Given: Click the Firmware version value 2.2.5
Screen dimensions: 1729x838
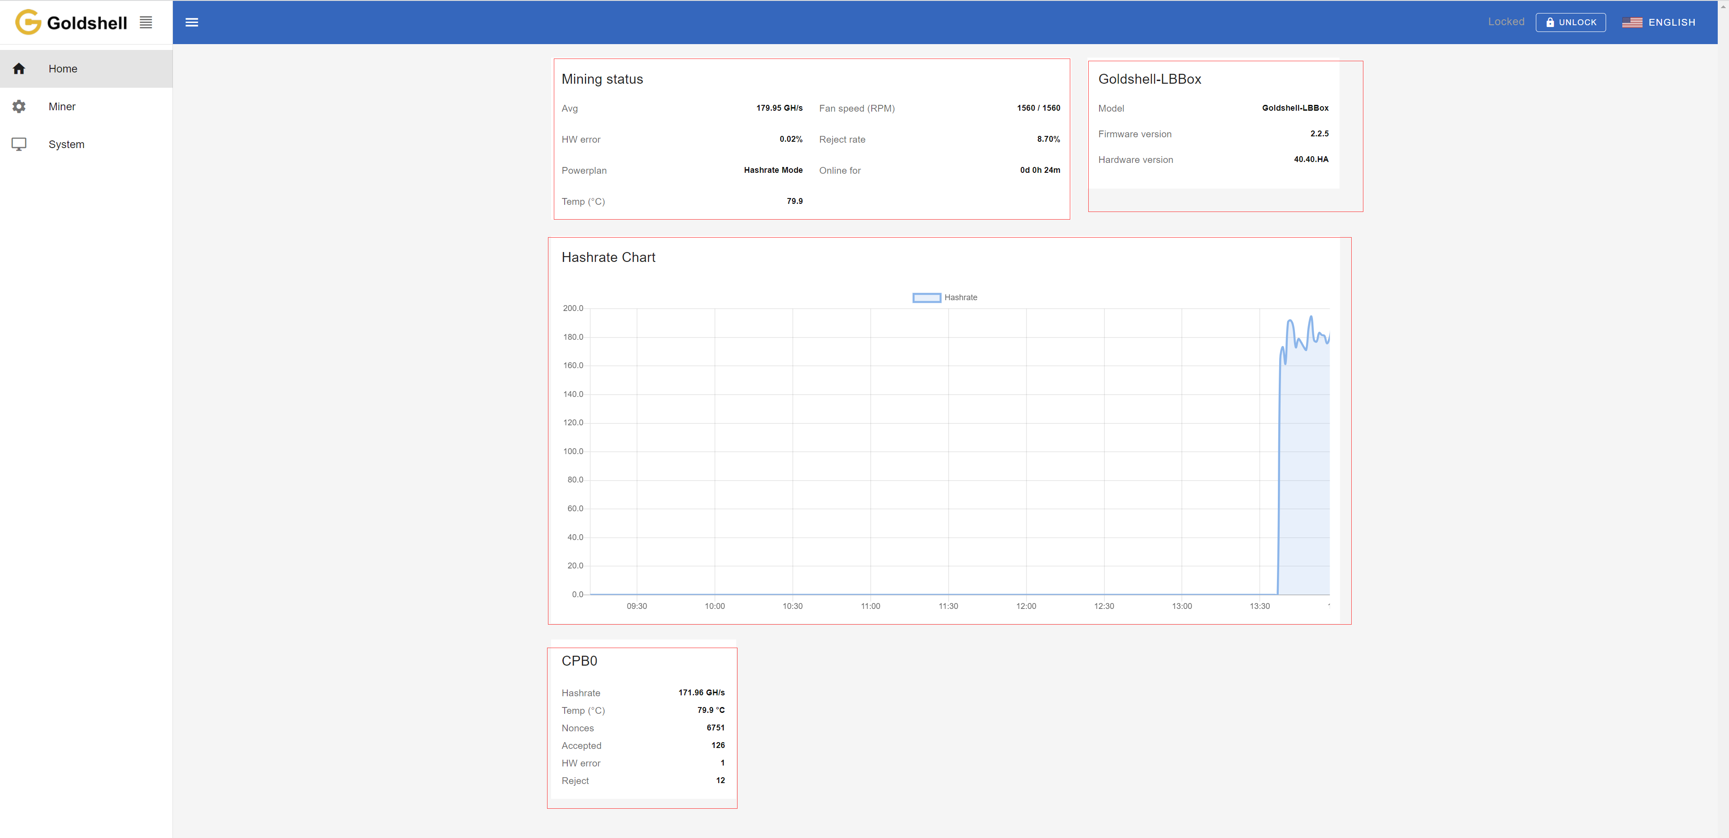Looking at the screenshot, I should 1320,134.
